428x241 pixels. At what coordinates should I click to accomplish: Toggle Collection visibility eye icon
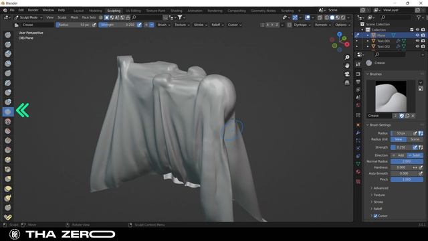[417, 29]
